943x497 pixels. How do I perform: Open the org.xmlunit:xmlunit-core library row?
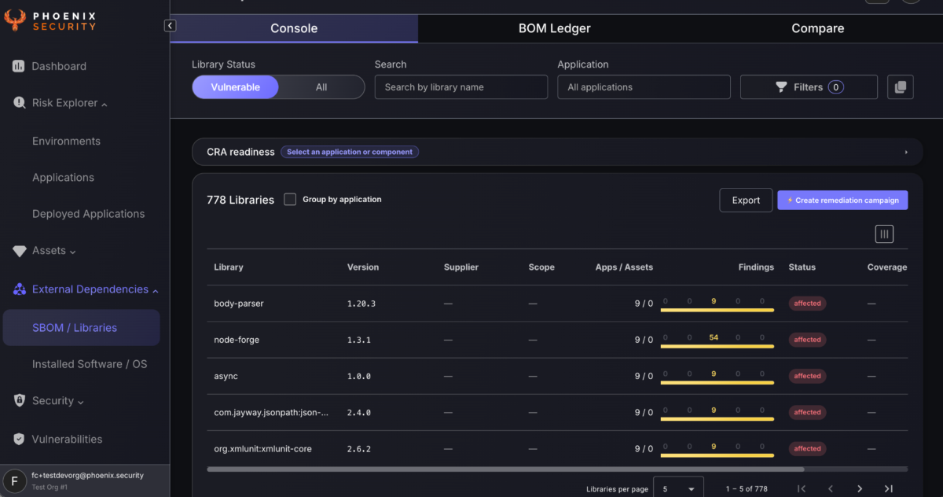click(557, 448)
